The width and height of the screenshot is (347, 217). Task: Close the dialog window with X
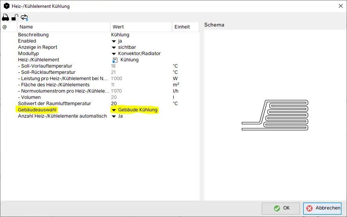pos(339,5)
